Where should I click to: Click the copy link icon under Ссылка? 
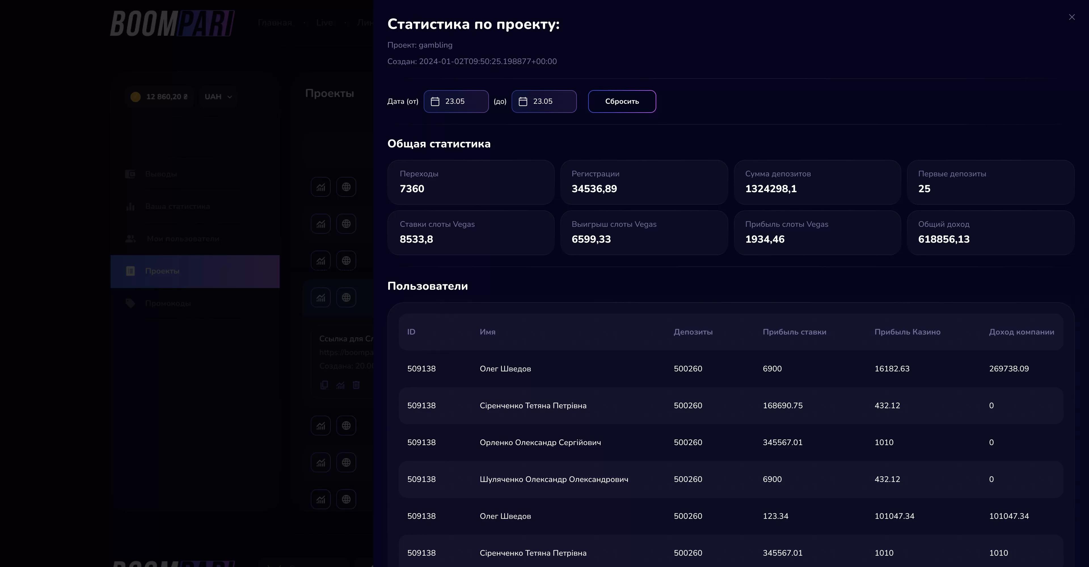point(324,385)
